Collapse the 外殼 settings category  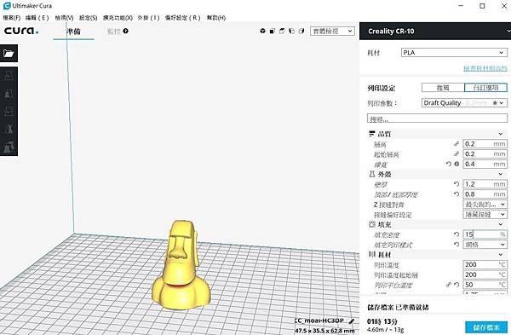437,174
